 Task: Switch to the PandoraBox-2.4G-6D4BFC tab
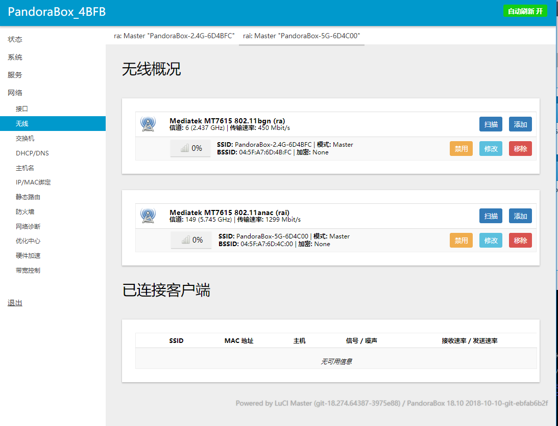click(x=174, y=36)
